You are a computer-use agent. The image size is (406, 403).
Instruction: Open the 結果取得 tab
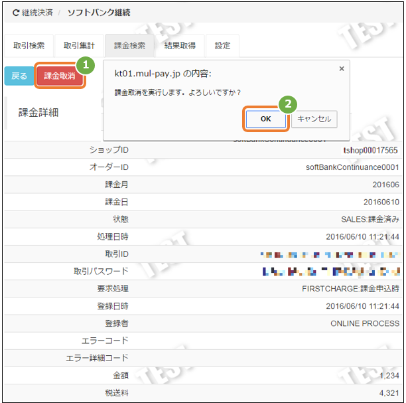click(180, 46)
